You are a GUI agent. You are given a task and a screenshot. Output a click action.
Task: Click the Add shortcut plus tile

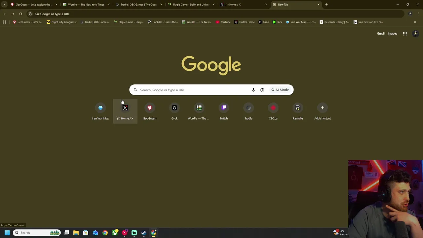point(322,111)
